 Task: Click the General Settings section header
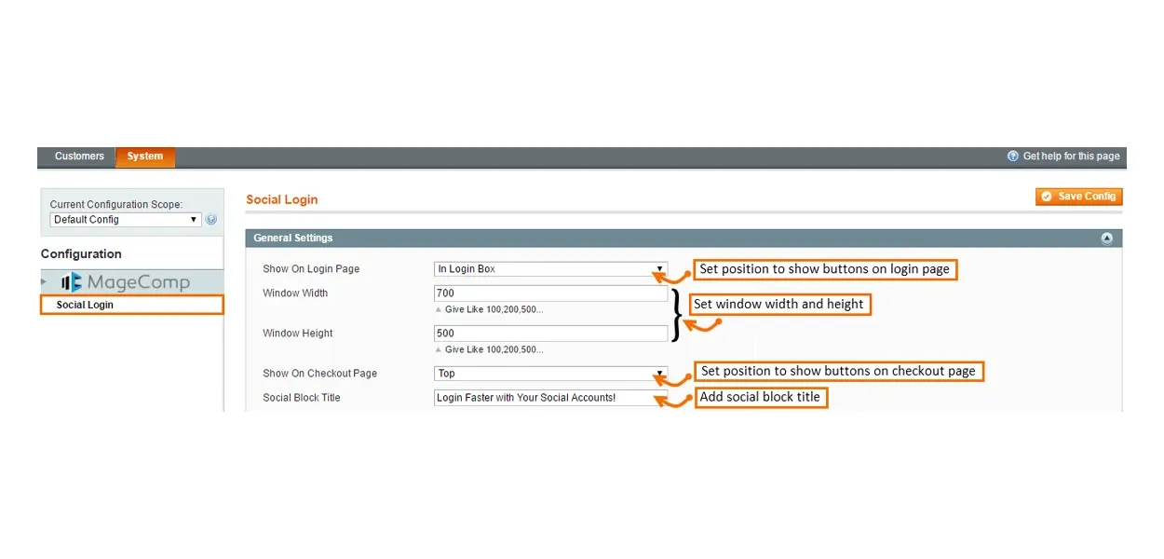coord(293,239)
